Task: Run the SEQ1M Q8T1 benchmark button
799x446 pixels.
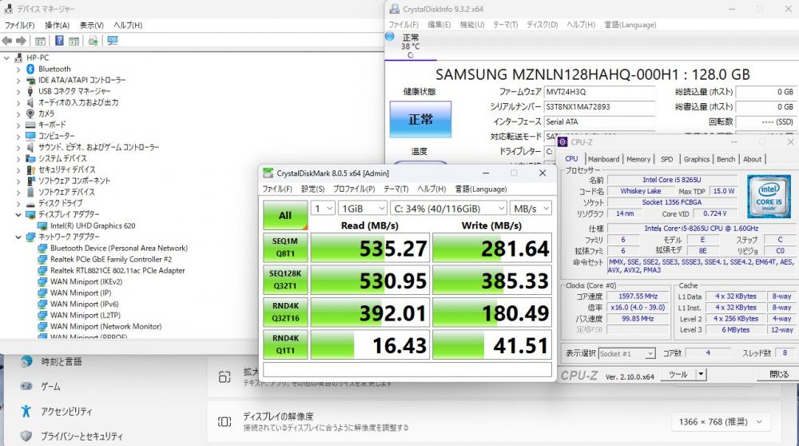Action: click(285, 247)
